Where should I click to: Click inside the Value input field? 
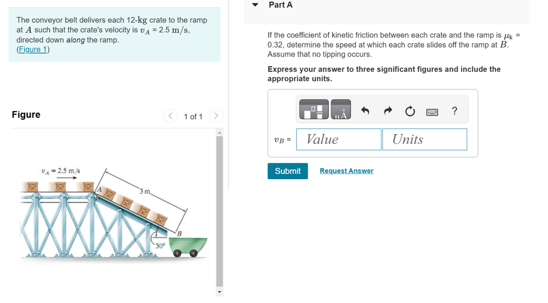[x=338, y=139]
